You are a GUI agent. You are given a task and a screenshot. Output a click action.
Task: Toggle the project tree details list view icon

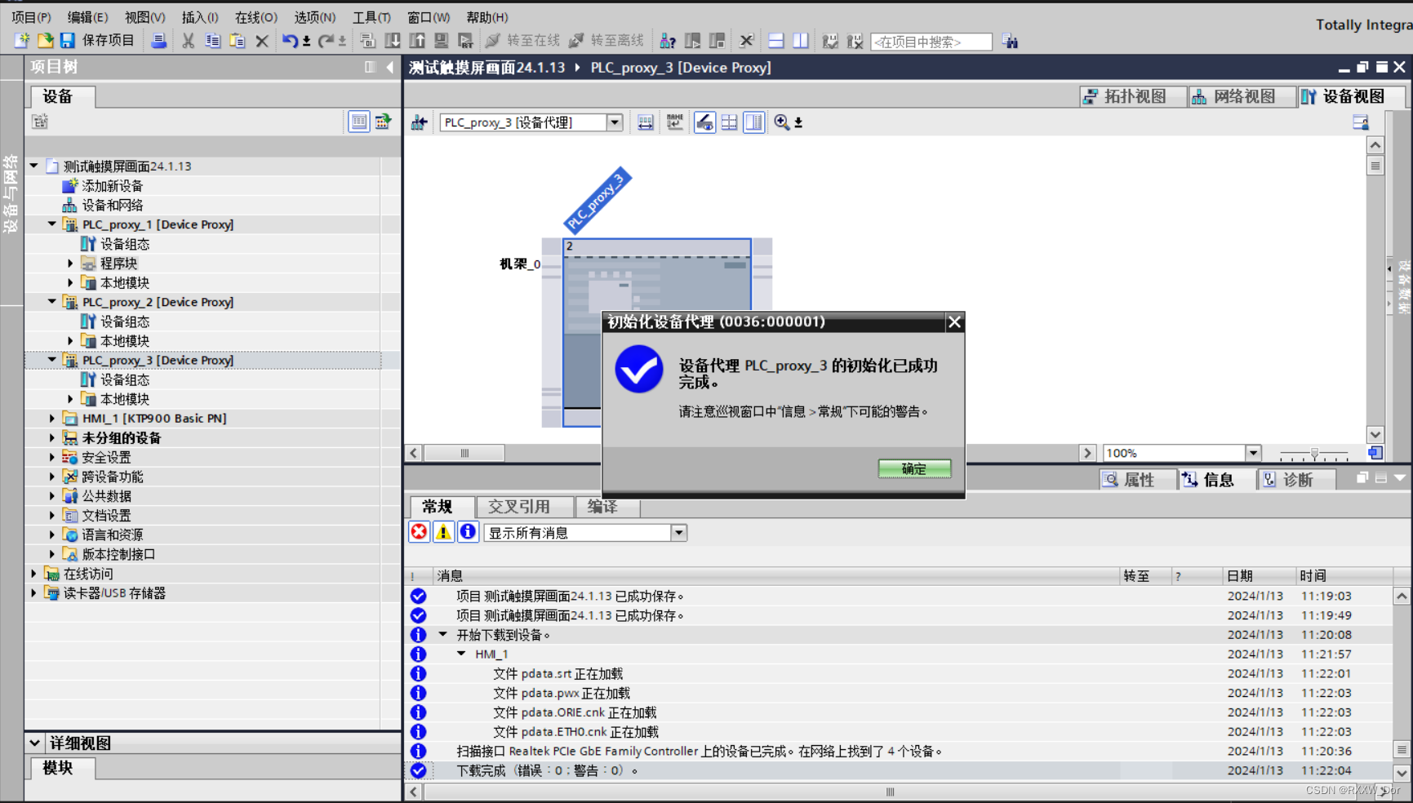coord(359,122)
